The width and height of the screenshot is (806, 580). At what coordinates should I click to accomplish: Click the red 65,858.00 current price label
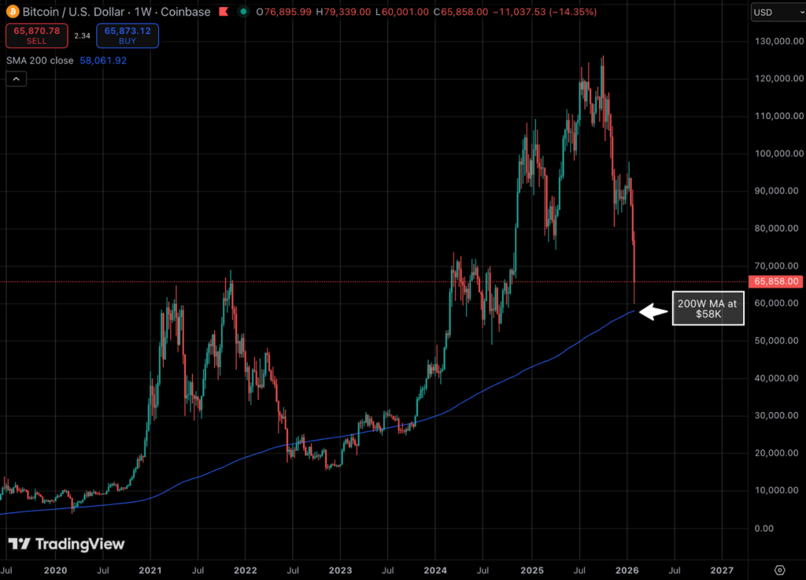coord(777,281)
